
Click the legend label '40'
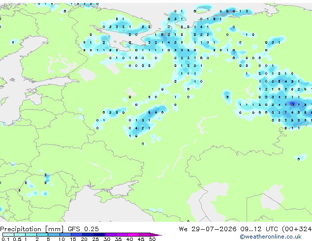click(x=129, y=239)
